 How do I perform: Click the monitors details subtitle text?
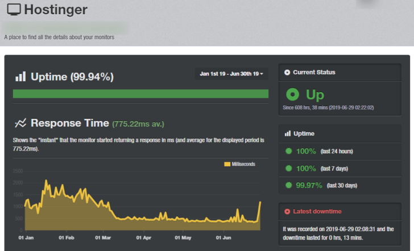tap(59, 37)
